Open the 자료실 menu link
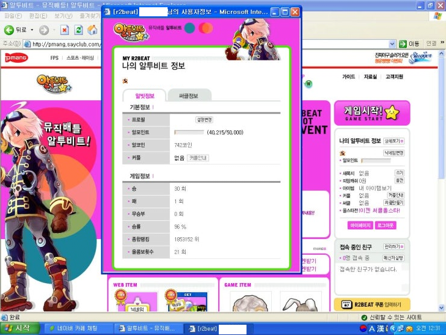This screenshot has height=335, width=446. tap(370, 77)
